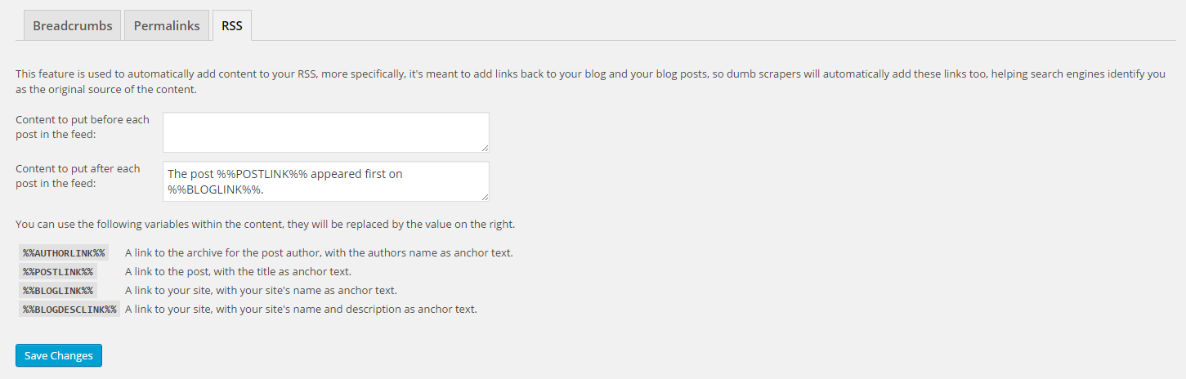Switch to the Breadcrumbs tab

[x=73, y=25]
